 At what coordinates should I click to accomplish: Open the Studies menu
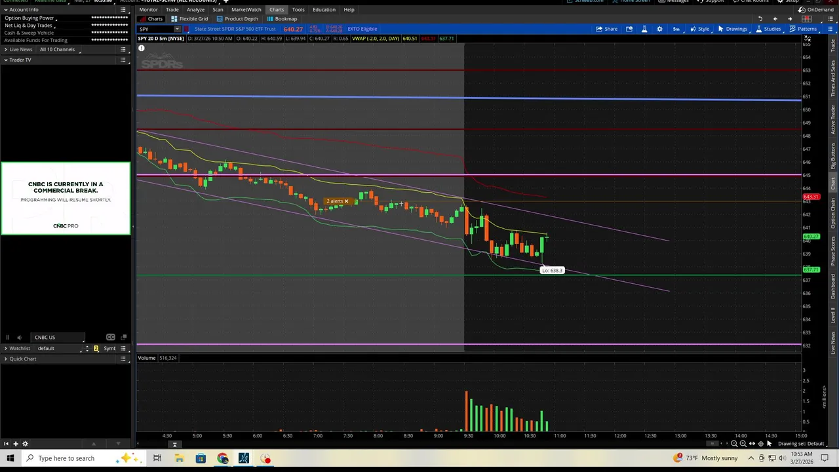pos(768,29)
